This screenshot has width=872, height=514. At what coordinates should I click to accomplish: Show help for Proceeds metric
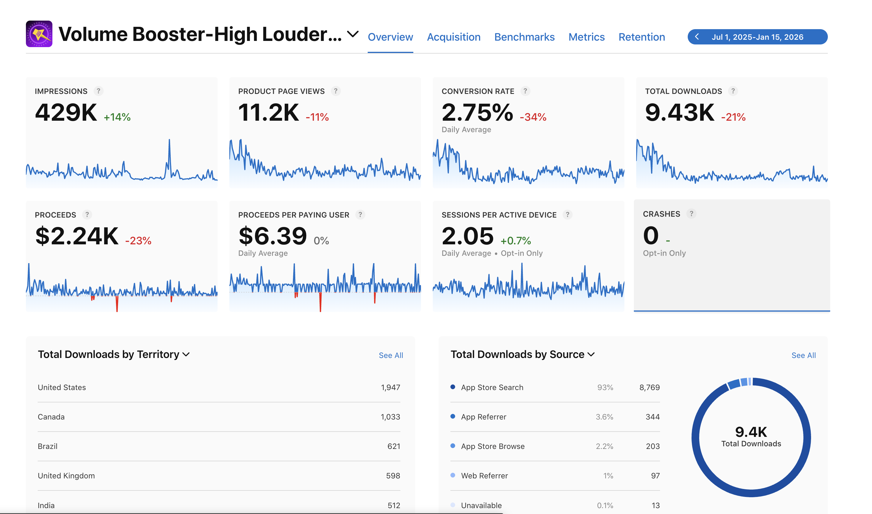[87, 215]
